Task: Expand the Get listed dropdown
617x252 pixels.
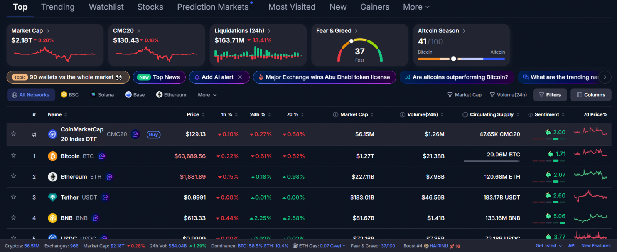Action: click(x=548, y=246)
